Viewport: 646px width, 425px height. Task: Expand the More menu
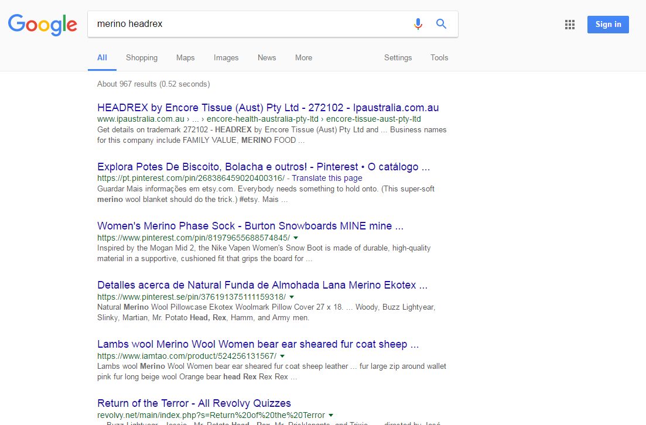[x=303, y=57]
